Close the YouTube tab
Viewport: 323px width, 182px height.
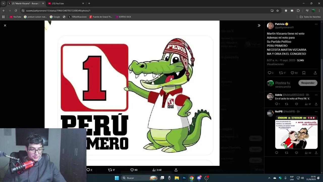tap(83, 4)
